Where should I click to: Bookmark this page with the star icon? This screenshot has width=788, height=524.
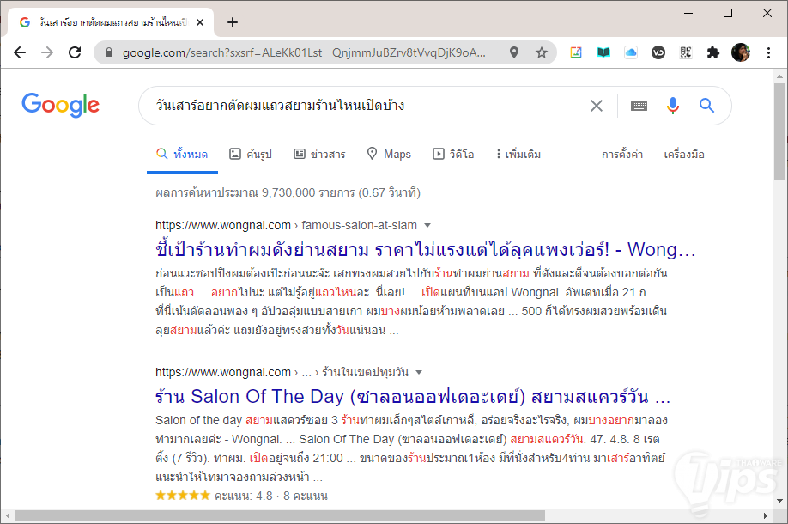point(542,52)
